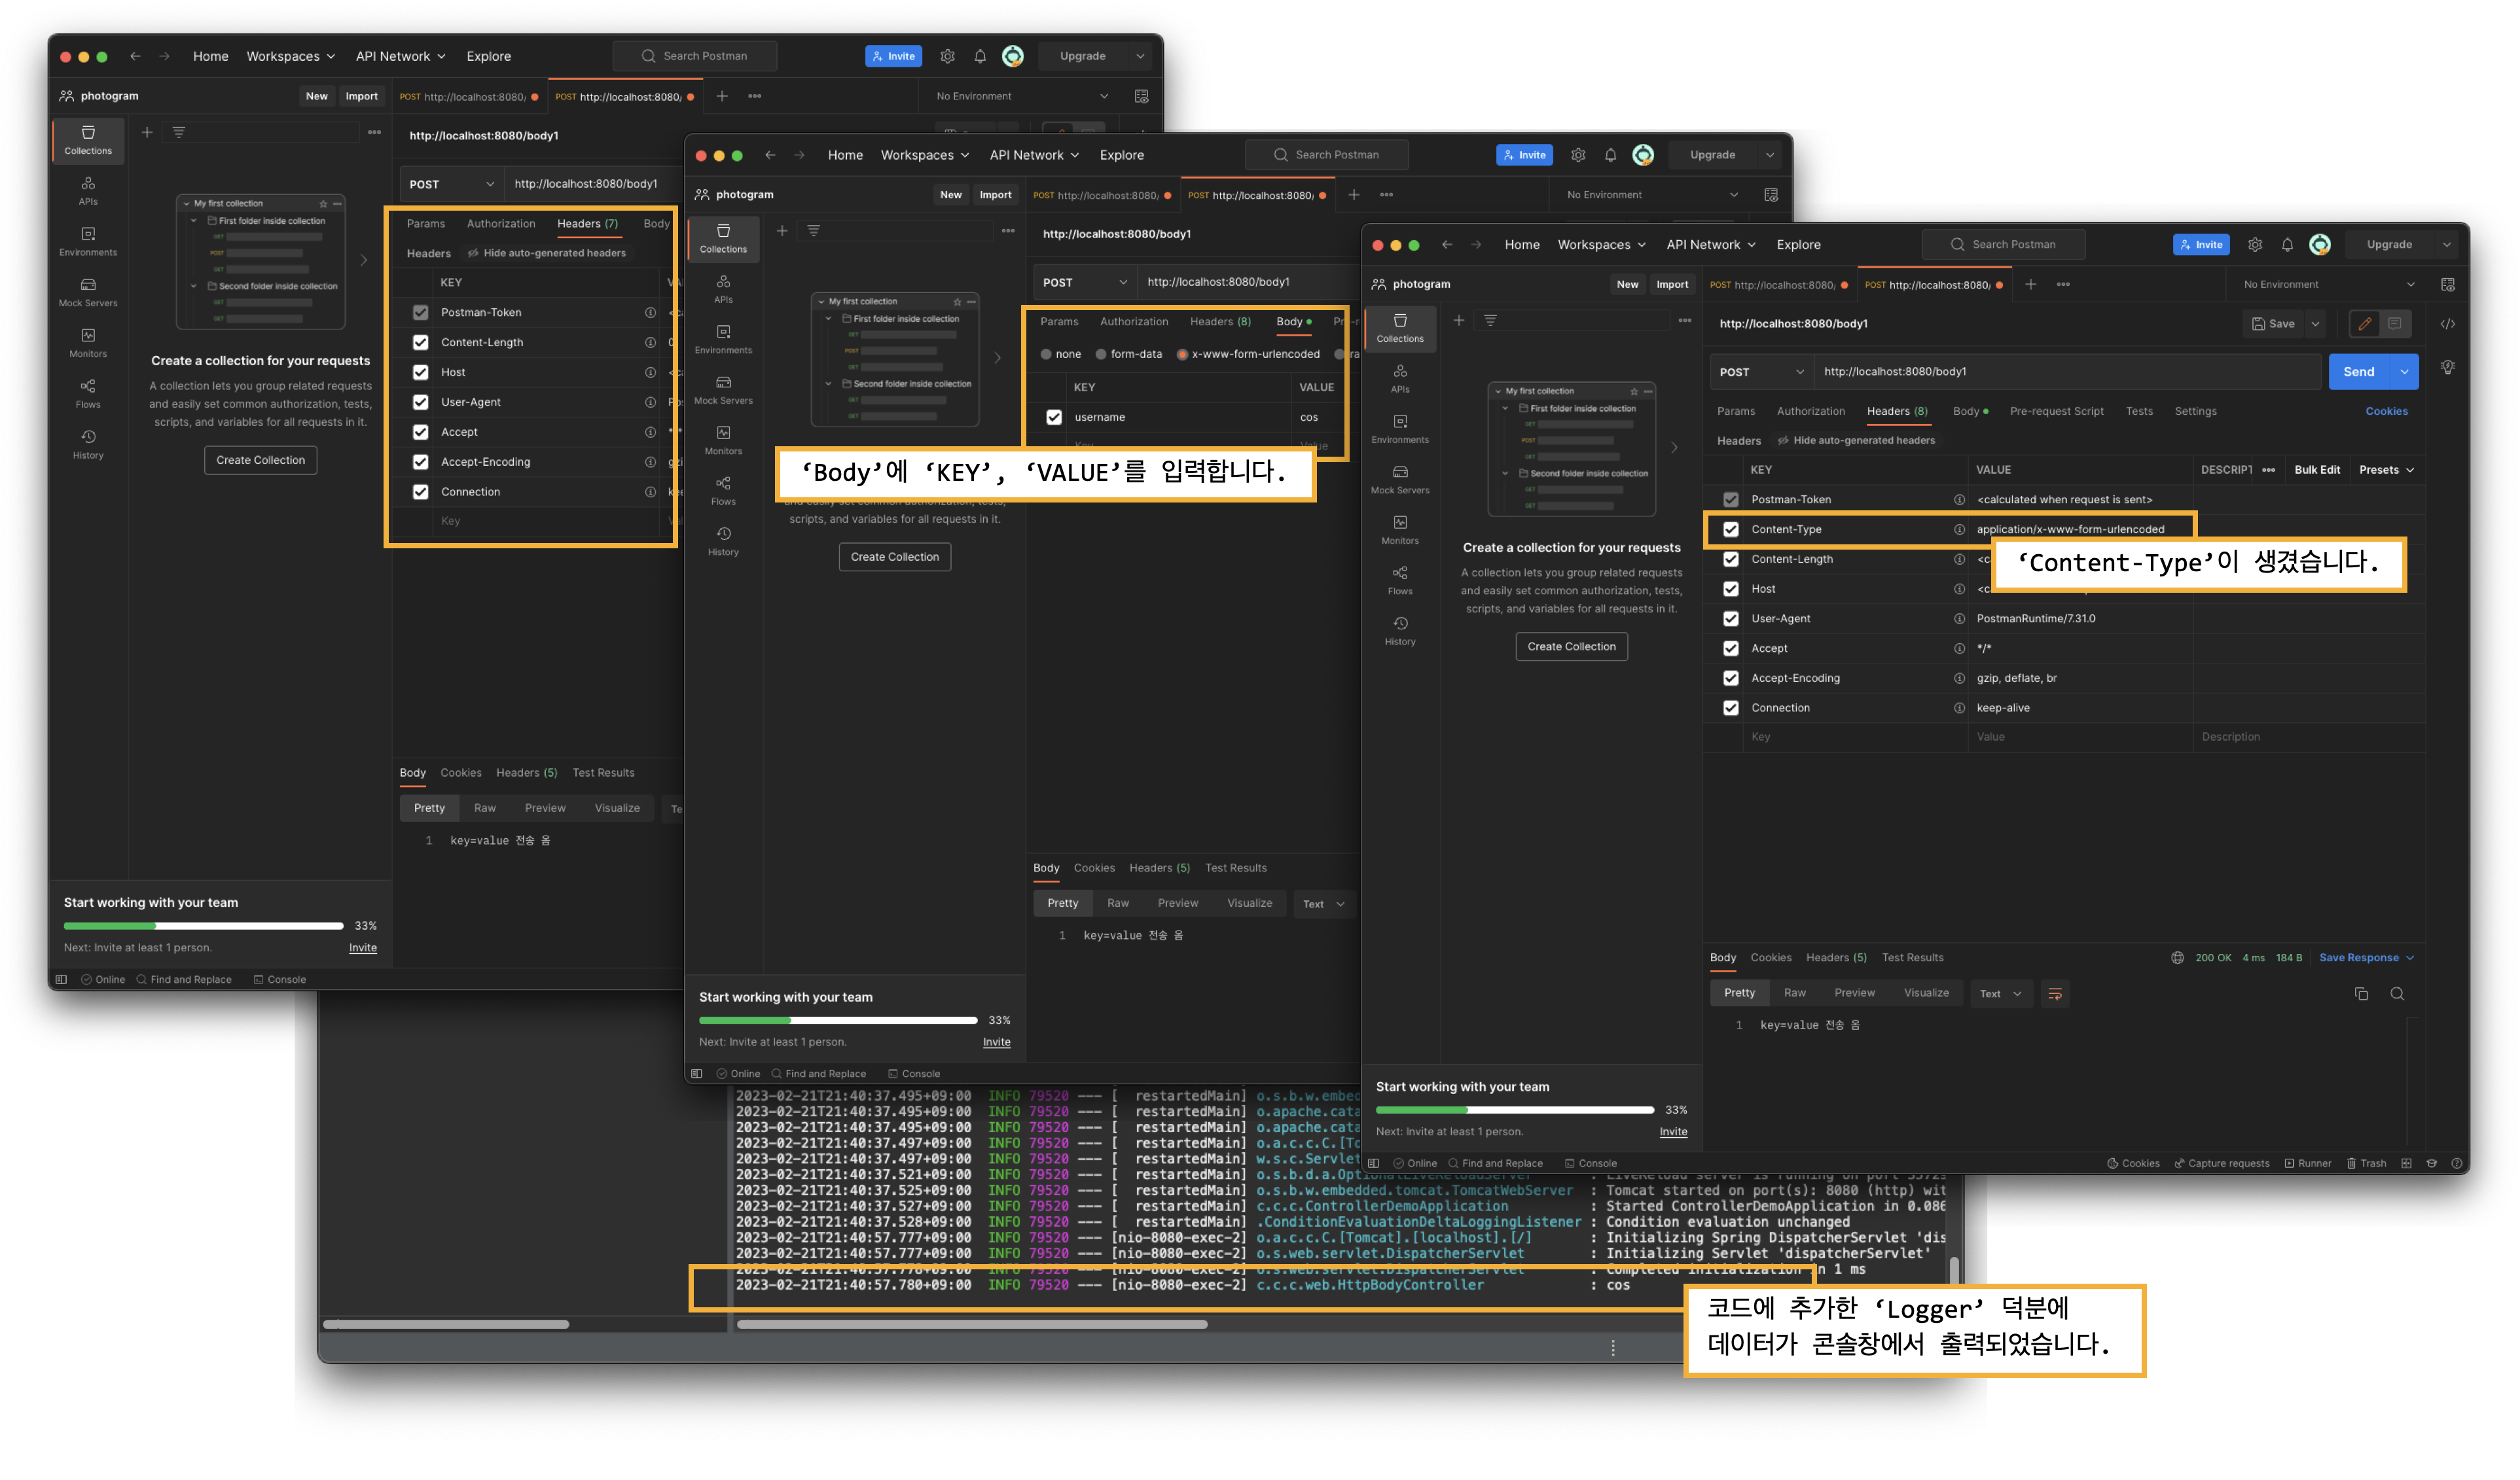Switch to the Params tab in the front window
Screen dimensions: 2520x1480
click(1735, 412)
